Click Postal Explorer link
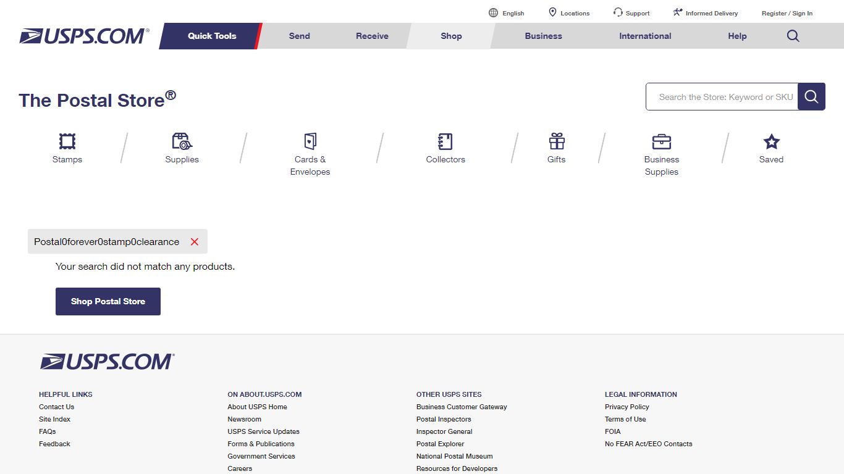This screenshot has width=844, height=474. point(440,444)
